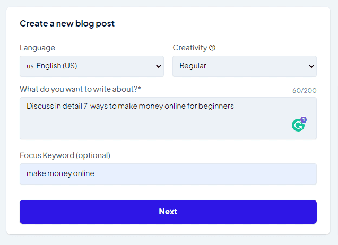Open the English (US) language dropdown

tap(92, 66)
